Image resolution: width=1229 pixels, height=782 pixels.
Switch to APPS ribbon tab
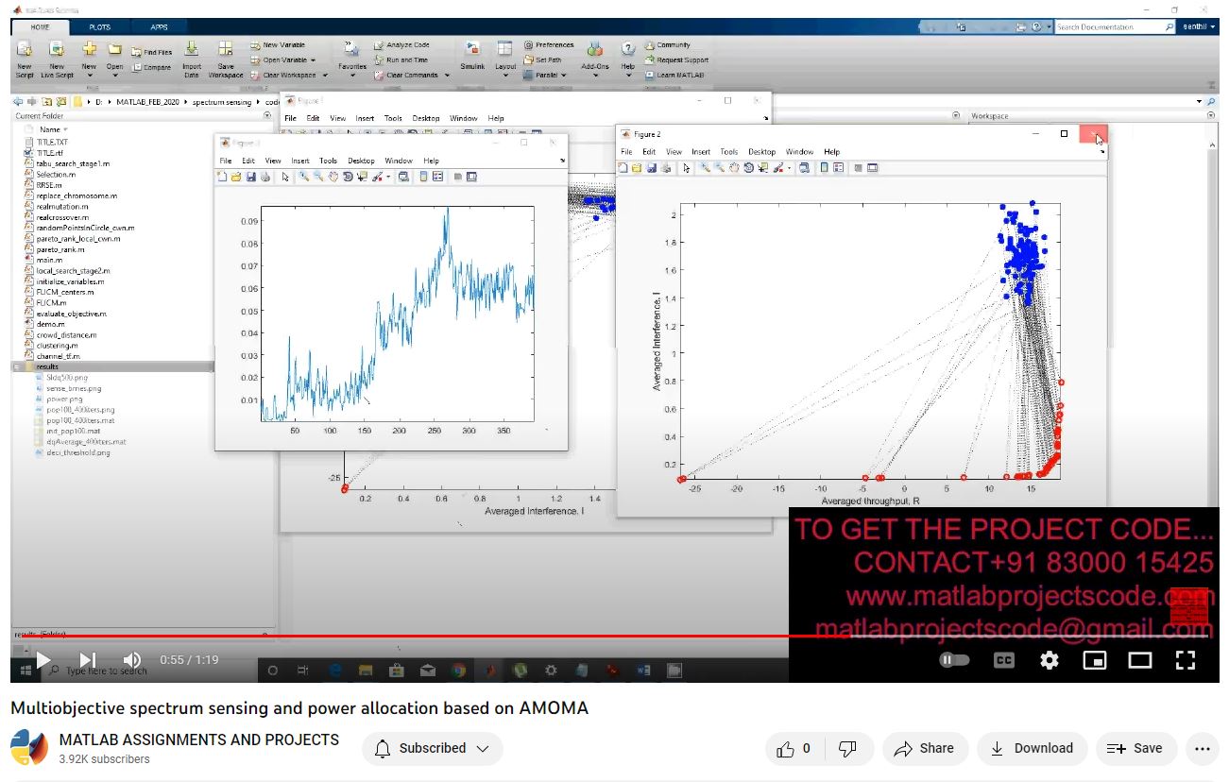click(160, 27)
